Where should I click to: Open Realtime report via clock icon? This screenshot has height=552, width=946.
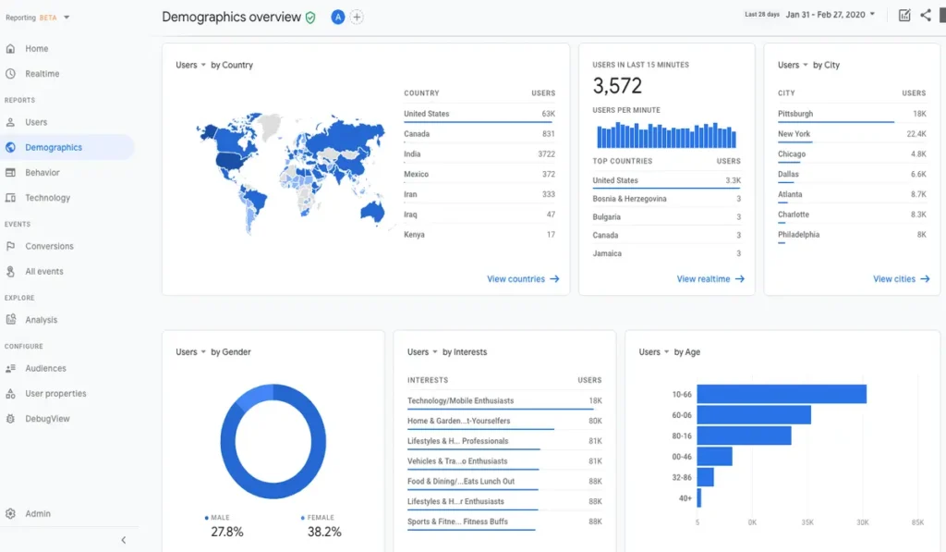[11, 74]
